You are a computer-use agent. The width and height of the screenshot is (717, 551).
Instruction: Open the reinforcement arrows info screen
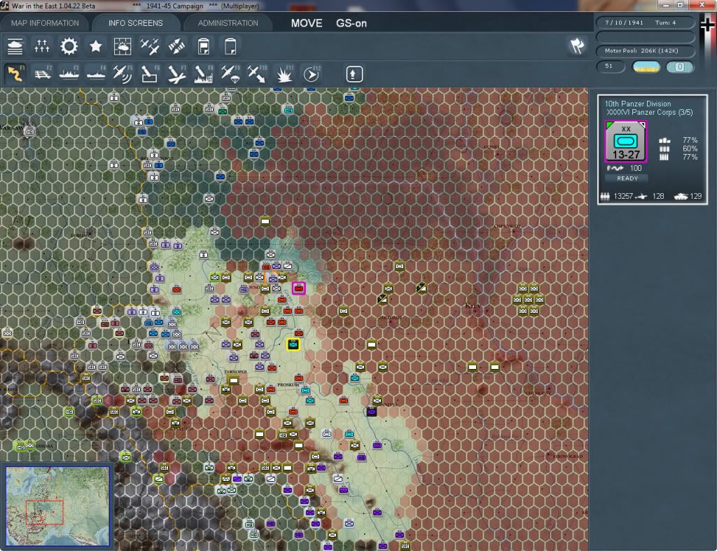click(176, 46)
